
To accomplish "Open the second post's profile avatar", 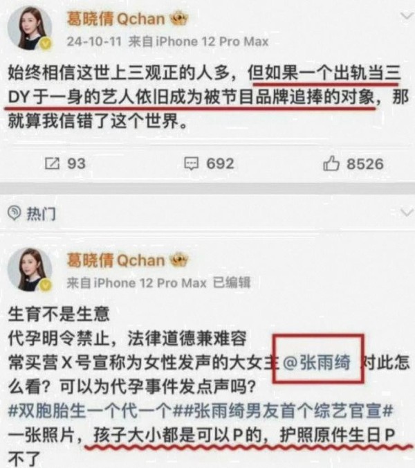I will pos(30,269).
